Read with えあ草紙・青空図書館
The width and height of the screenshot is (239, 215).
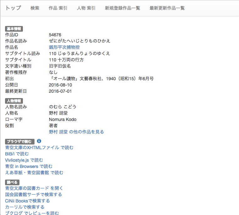tap(34, 172)
